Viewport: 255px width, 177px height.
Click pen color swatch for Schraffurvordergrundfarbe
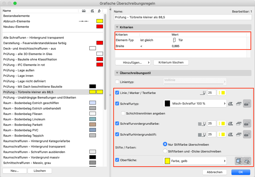click(x=222, y=123)
